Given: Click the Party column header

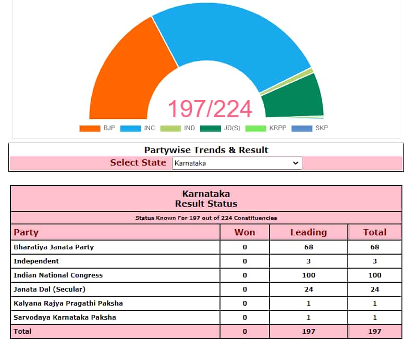Looking at the screenshot, I should 26,232.
